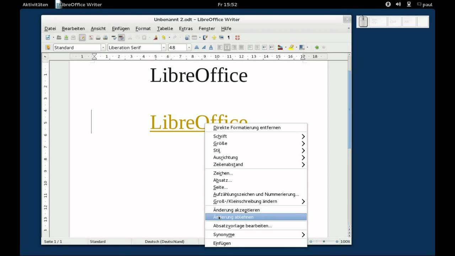Click the Insert Hyperlink icon
The image size is (455, 256).
(187, 37)
